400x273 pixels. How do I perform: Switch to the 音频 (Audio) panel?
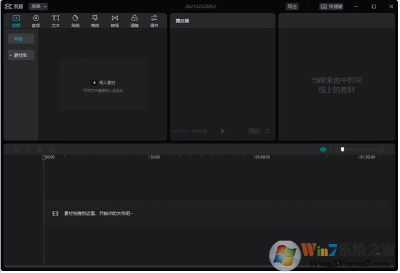click(36, 20)
